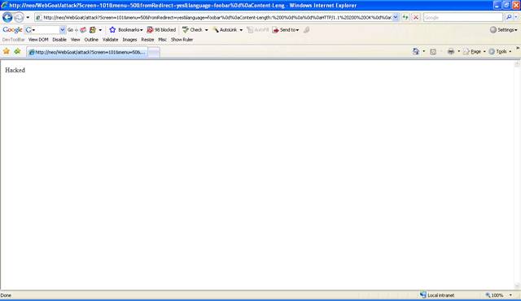Click the Feeds icon in the command bar

click(x=433, y=51)
